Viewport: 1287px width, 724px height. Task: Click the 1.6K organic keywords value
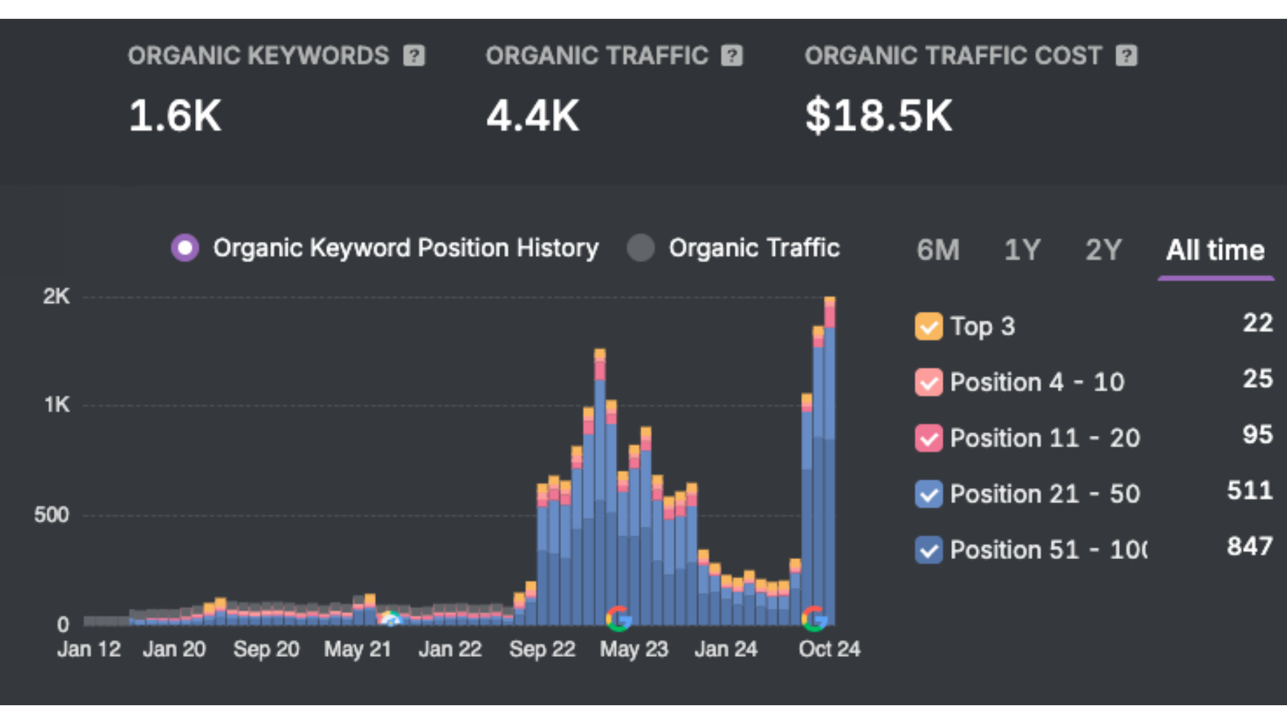[175, 115]
